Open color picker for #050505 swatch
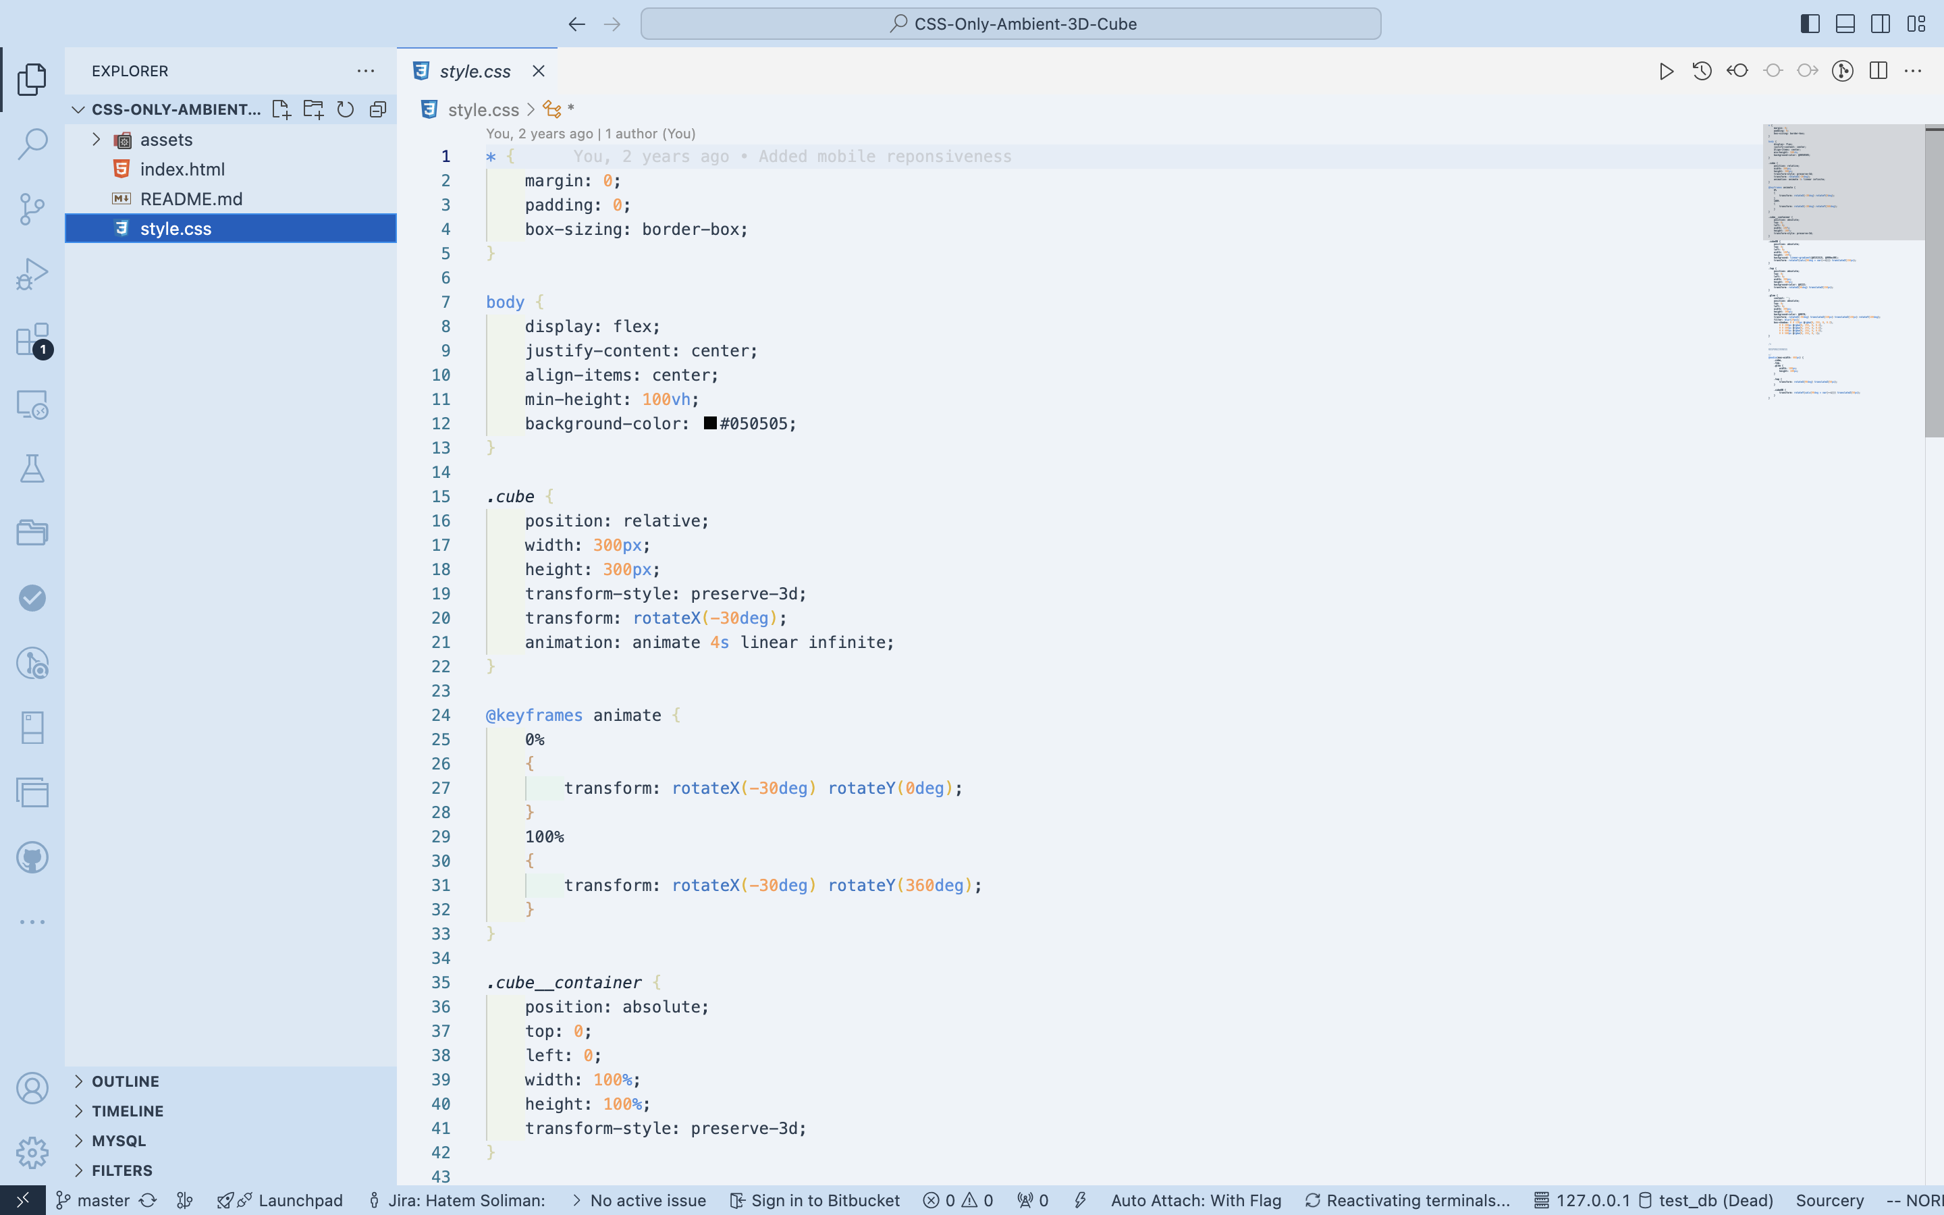 (x=710, y=423)
